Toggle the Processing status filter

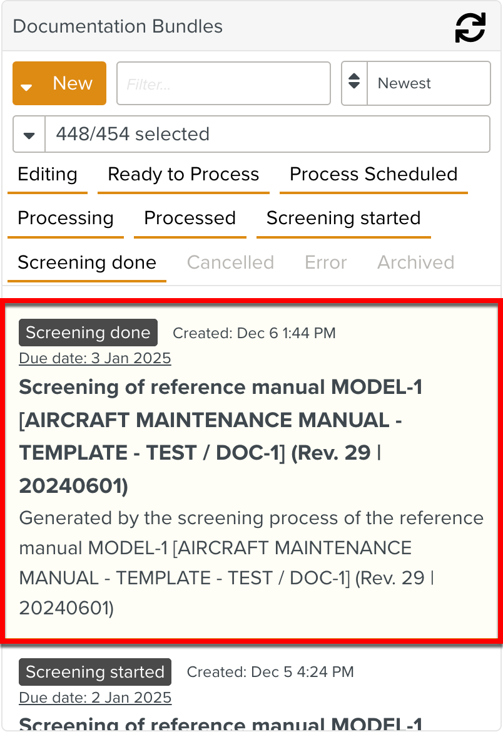(x=66, y=219)
